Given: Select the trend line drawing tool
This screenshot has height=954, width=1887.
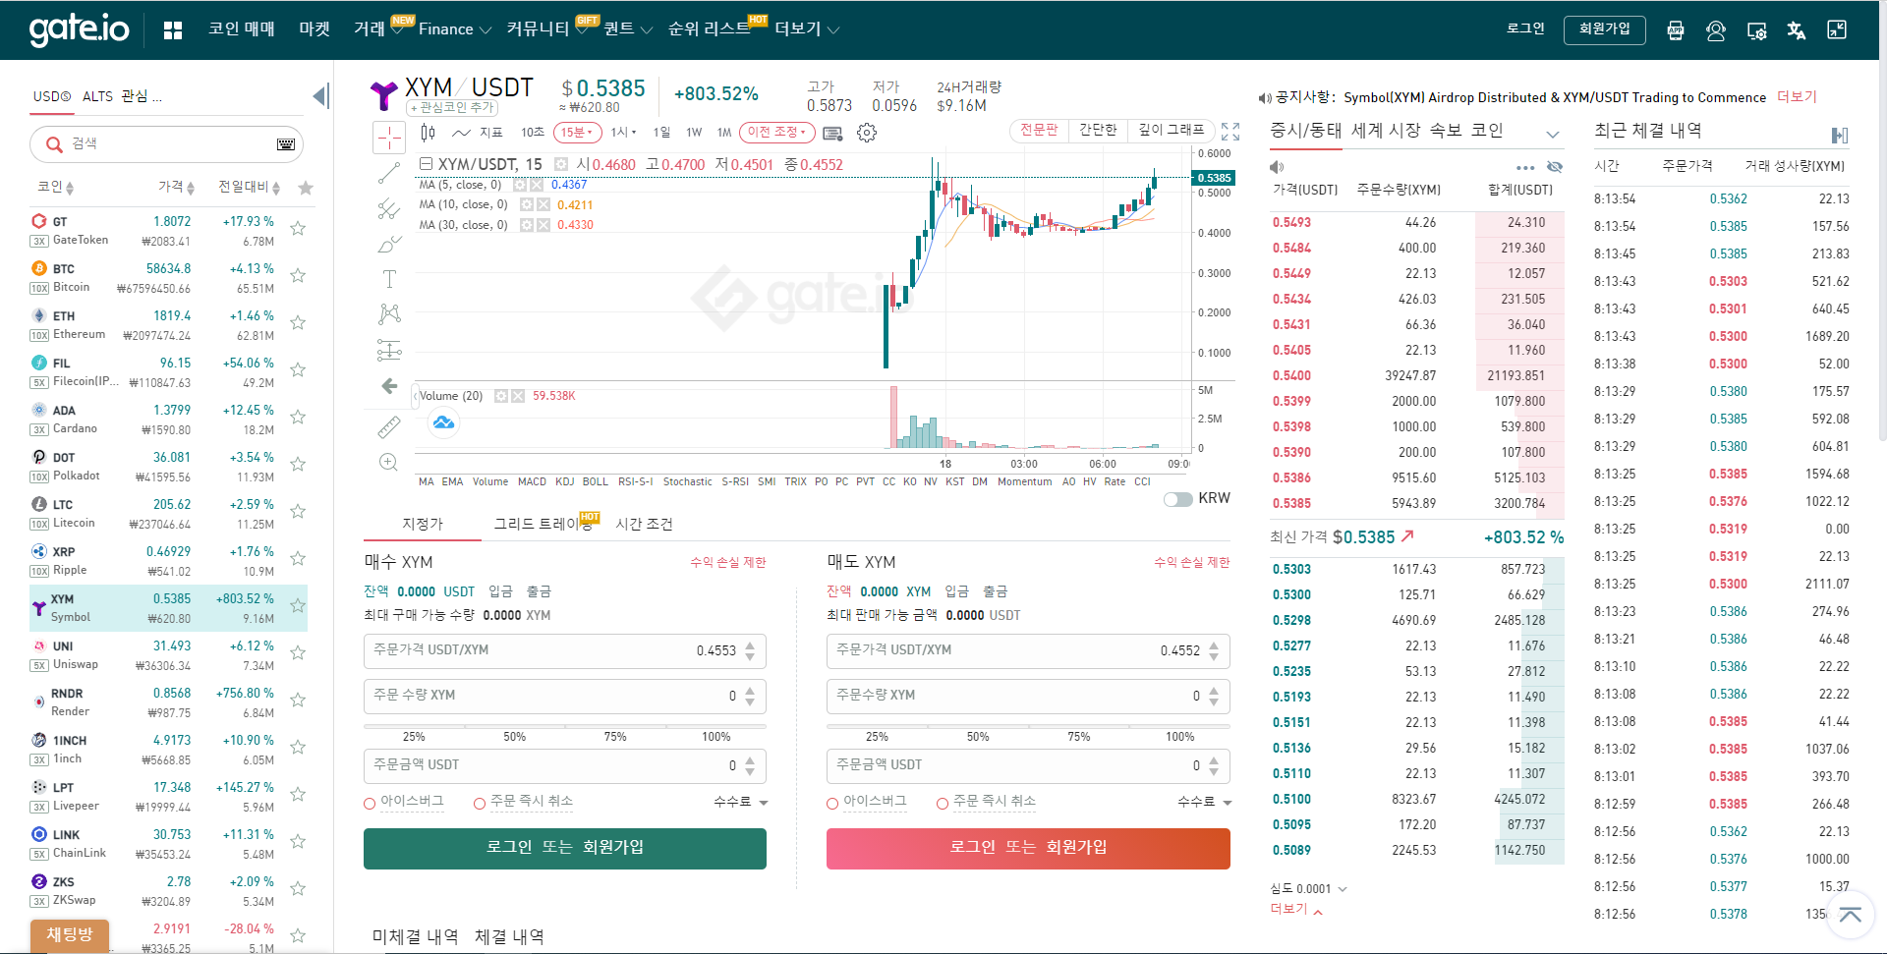Looking at the screenshot, I should tap(389, 173).
